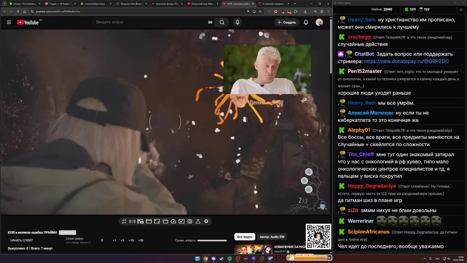Click the Alephy01 username in chat

[x=359, y=130]
